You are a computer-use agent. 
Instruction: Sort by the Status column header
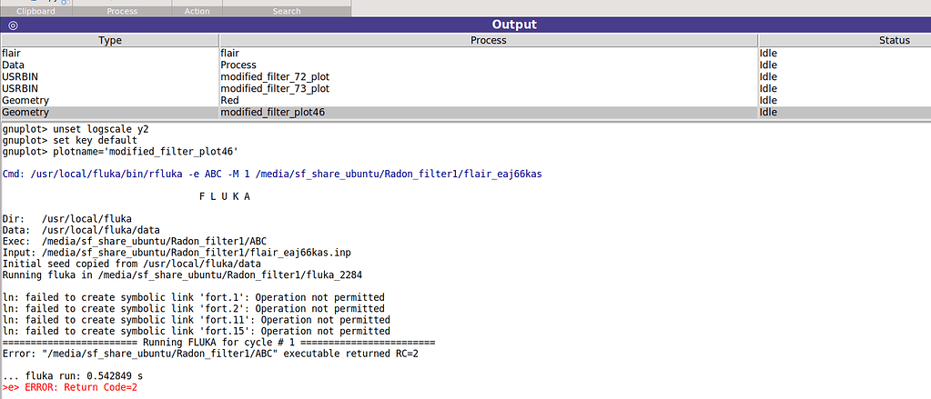coord(844,41)
